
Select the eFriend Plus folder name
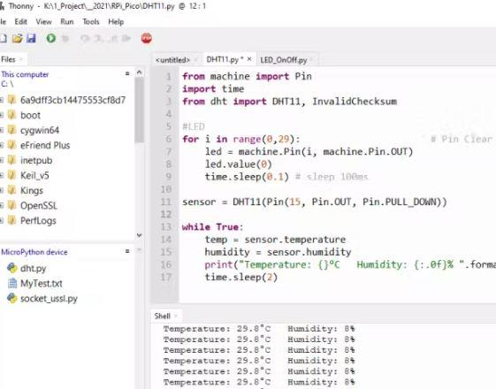(45, 145)
